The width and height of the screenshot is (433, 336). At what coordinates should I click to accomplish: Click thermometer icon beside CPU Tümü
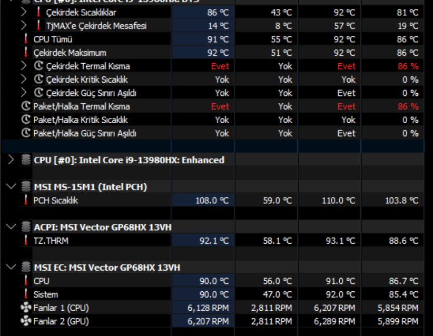[26, 39]
